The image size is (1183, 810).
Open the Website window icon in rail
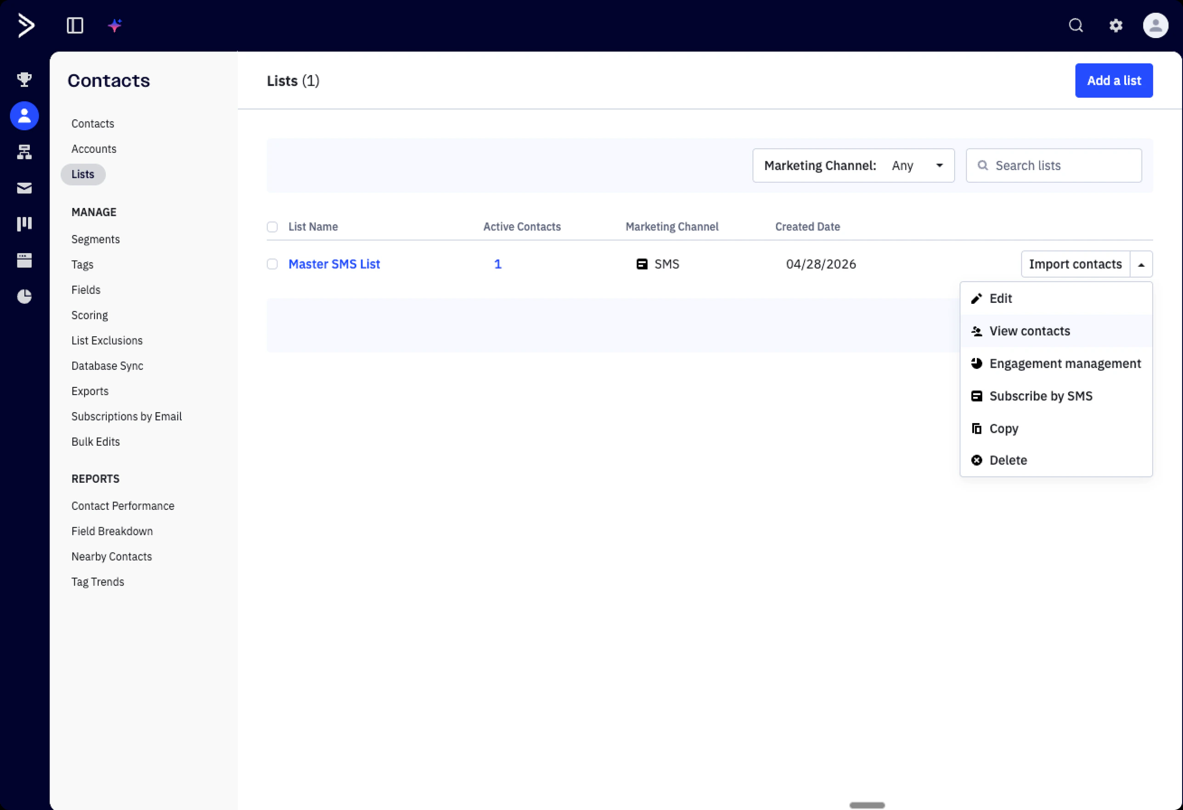(x=24, y=261)
